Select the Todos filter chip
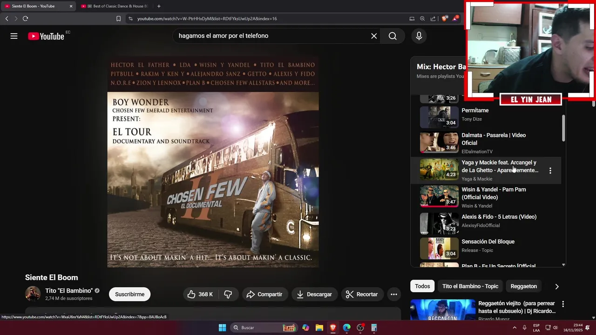 (x=422, y=286)
